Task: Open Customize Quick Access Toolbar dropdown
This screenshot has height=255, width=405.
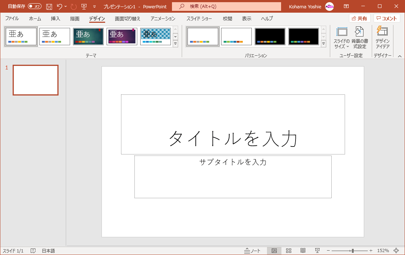Action: [94, 7]
